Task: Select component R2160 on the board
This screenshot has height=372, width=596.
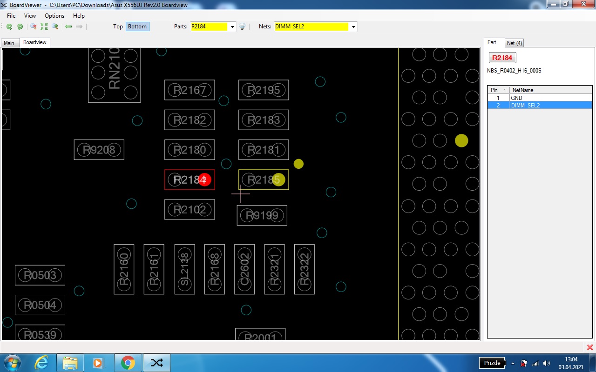Action: (x=124, y=269)
